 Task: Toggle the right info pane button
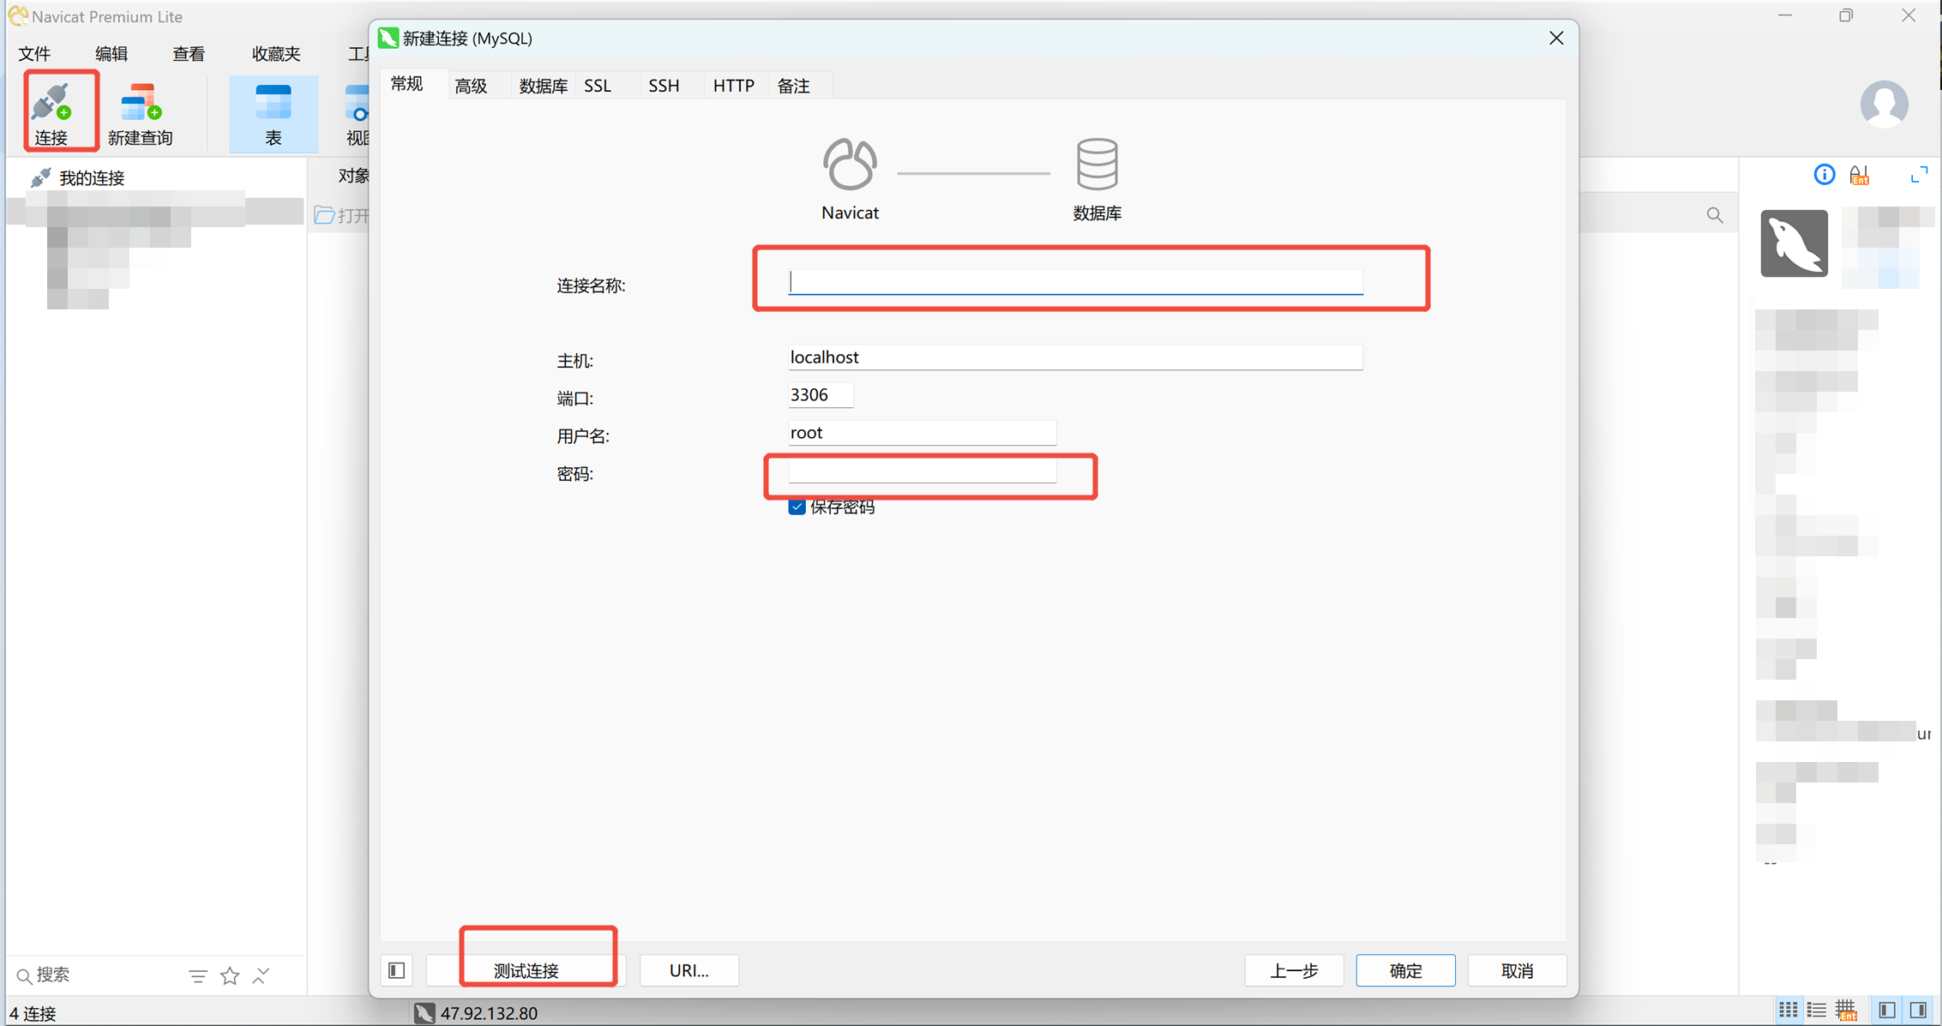[1918, 1011]
